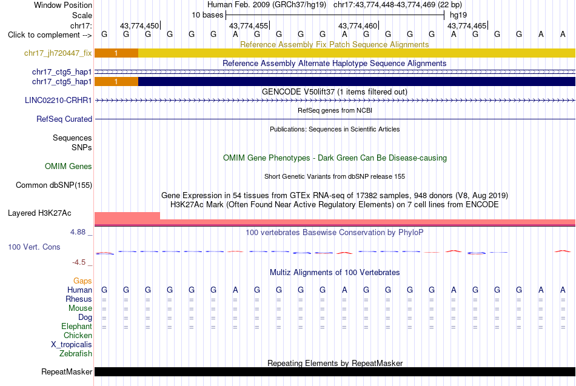Open 'Multiz Alignments of 100 Vertebrates' title

pyautogui.click(x=335, y=273)
